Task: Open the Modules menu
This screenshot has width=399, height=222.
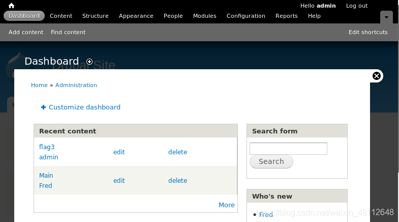Action: click(x=205, y=16)
